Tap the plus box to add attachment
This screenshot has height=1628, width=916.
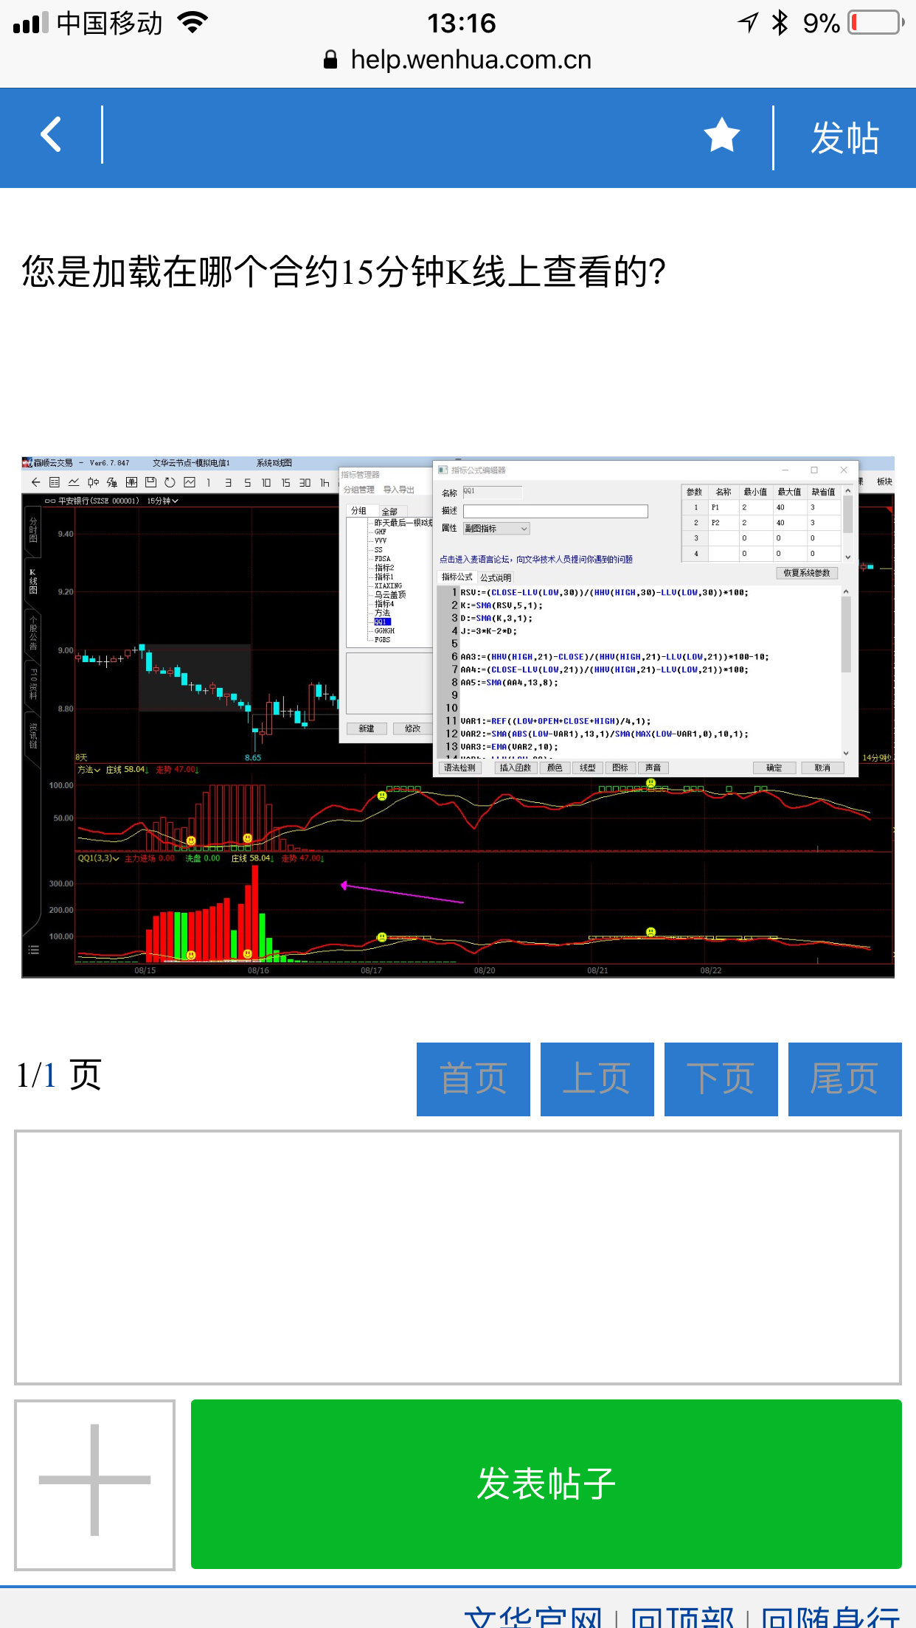coord(95,1485)
